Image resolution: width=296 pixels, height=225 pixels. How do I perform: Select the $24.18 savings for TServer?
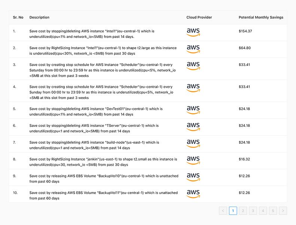coord(244,126)
